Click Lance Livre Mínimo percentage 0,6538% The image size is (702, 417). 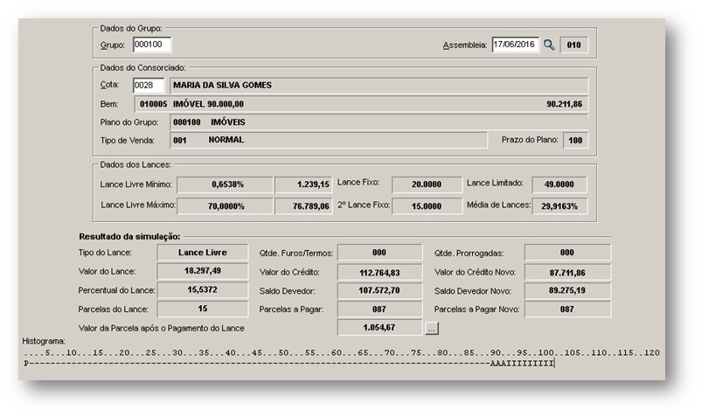point(225,184)
